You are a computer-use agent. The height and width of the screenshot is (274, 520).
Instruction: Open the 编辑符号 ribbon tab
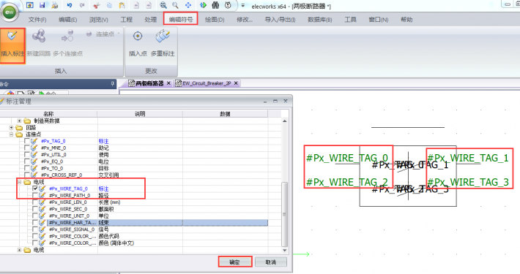181,19
